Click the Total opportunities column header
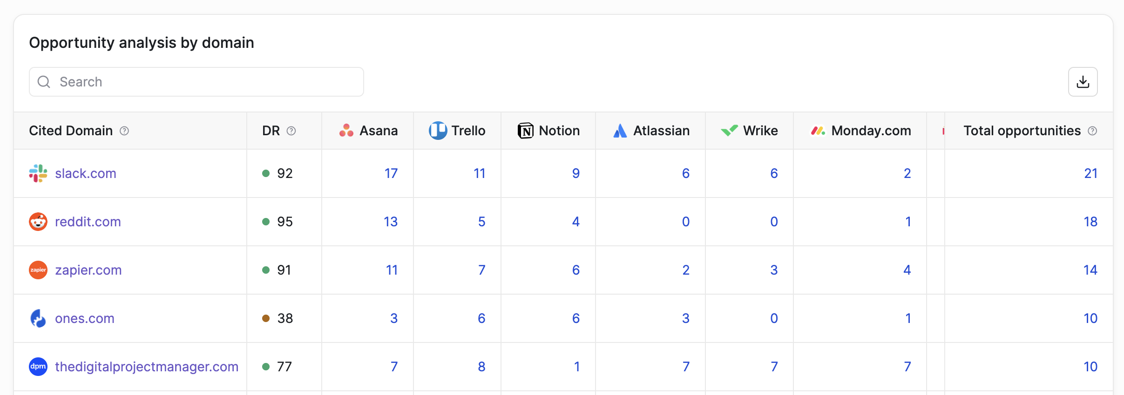 pos(1022,131)
